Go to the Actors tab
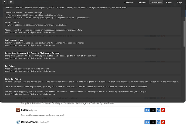 [x=169, y=2]
